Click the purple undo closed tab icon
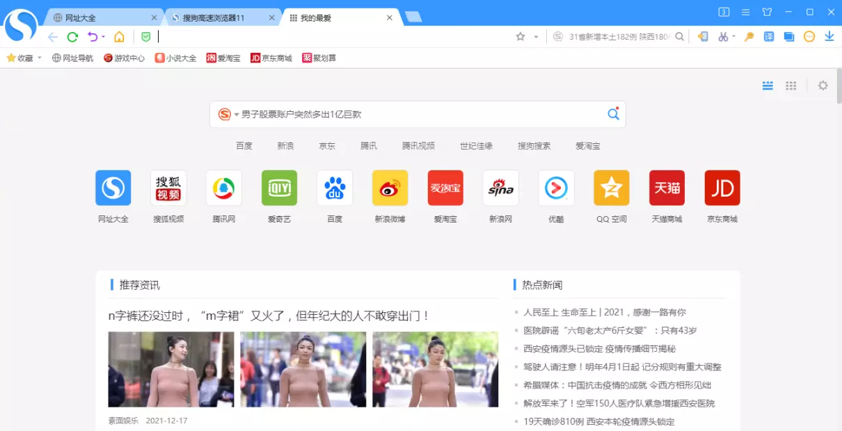 pos(93,37)
